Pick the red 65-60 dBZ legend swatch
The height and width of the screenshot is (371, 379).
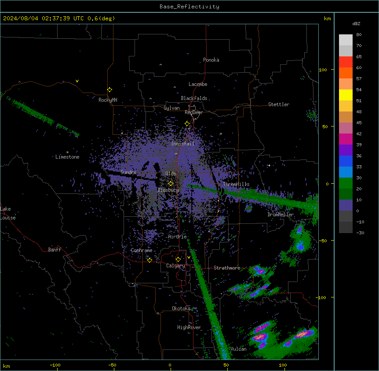(x=346, y=62)
